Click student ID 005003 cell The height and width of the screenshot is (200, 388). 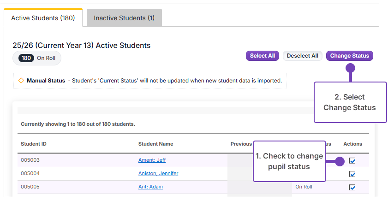pos(30,160)
